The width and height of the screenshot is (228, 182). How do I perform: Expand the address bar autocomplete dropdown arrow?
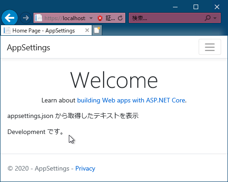pos(91,18)
